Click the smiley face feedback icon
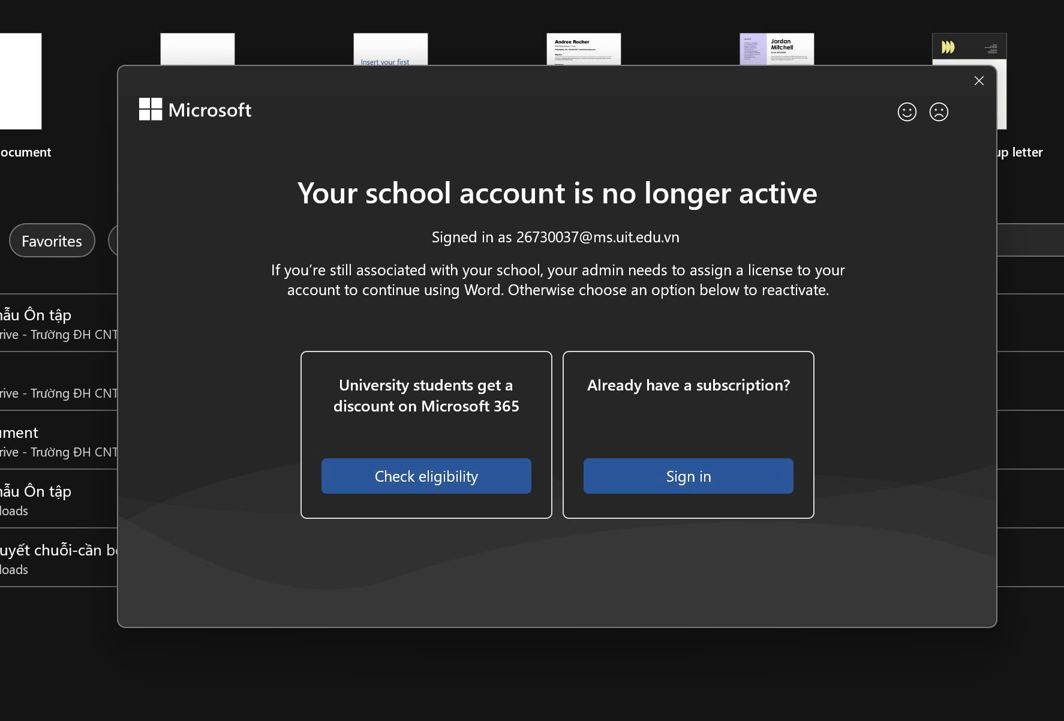The image size is (1064, 721). point(907,112)
